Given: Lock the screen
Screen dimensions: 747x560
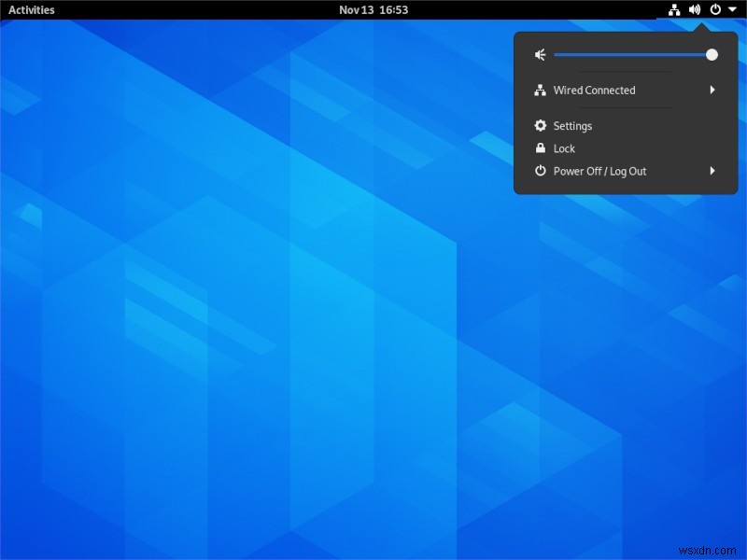Looking at the screenshot, I should click(x=563, y=147).
